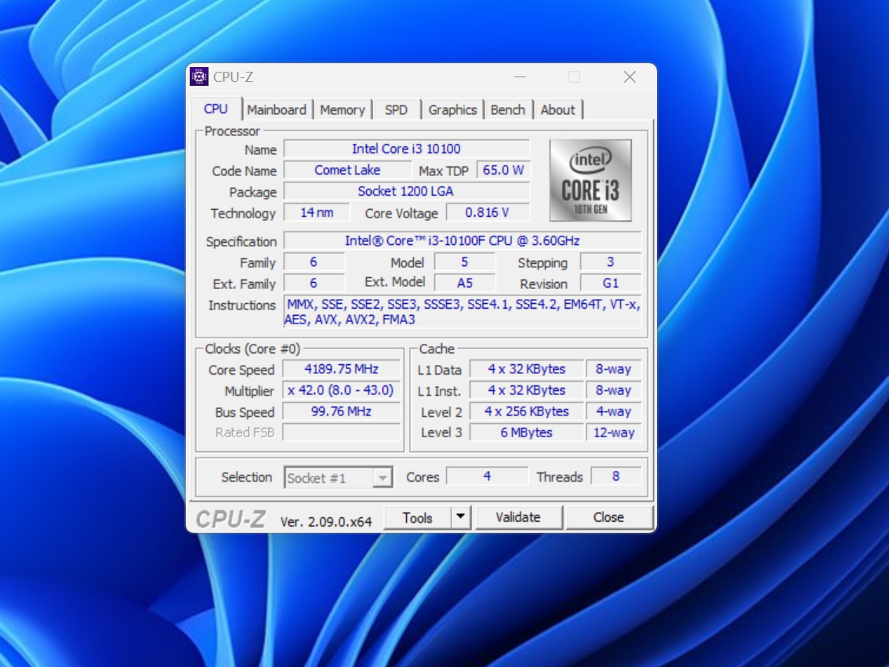View the Graphics tab

(453, 110)
